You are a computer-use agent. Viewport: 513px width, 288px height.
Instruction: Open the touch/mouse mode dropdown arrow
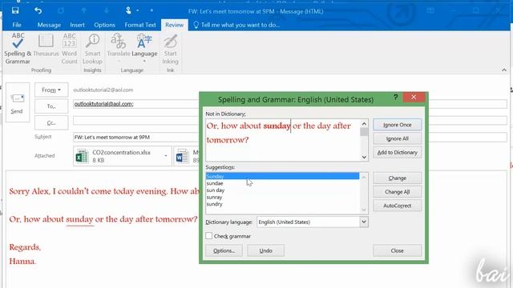point(137,10)
